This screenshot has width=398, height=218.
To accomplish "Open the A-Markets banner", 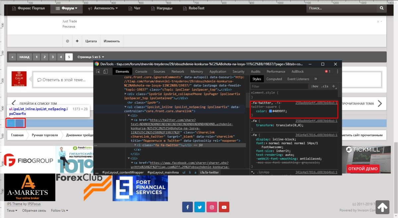I will tap(30, 187).
